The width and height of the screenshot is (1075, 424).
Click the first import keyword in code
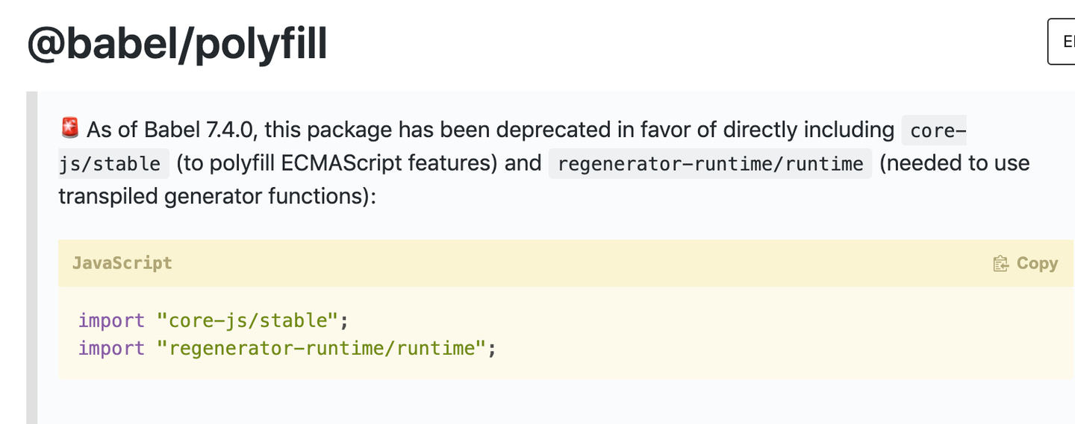pyautogui.click(x=111, y=320)
